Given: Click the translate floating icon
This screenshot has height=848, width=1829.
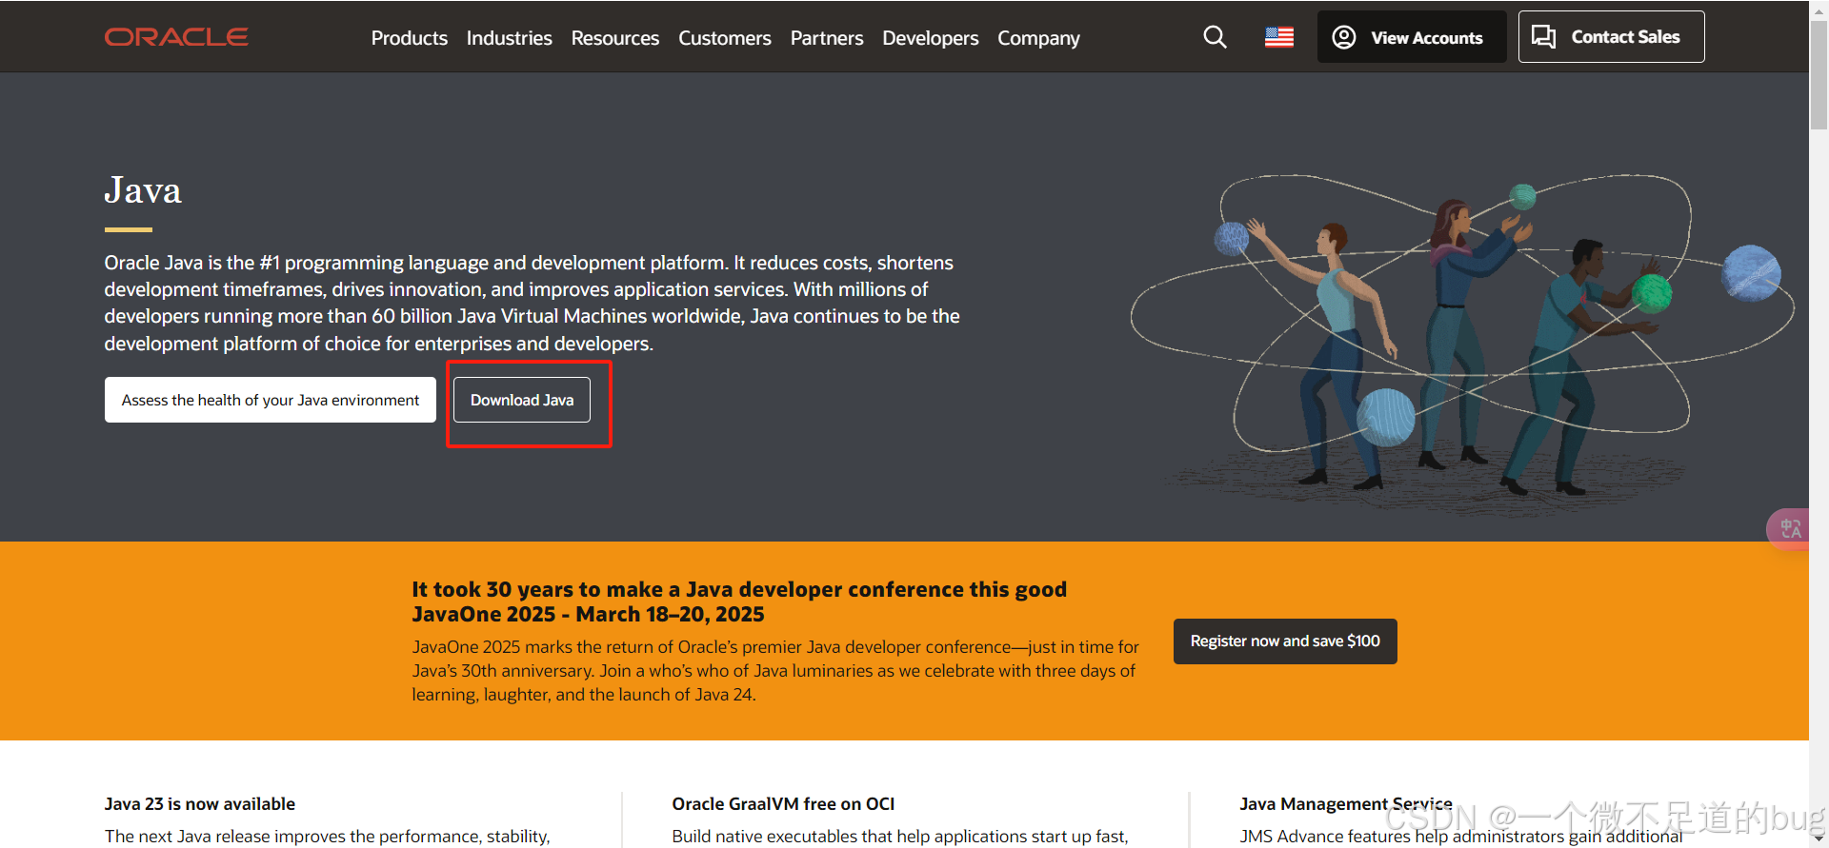Looking at the screenshot, I should click(1790, 529).
